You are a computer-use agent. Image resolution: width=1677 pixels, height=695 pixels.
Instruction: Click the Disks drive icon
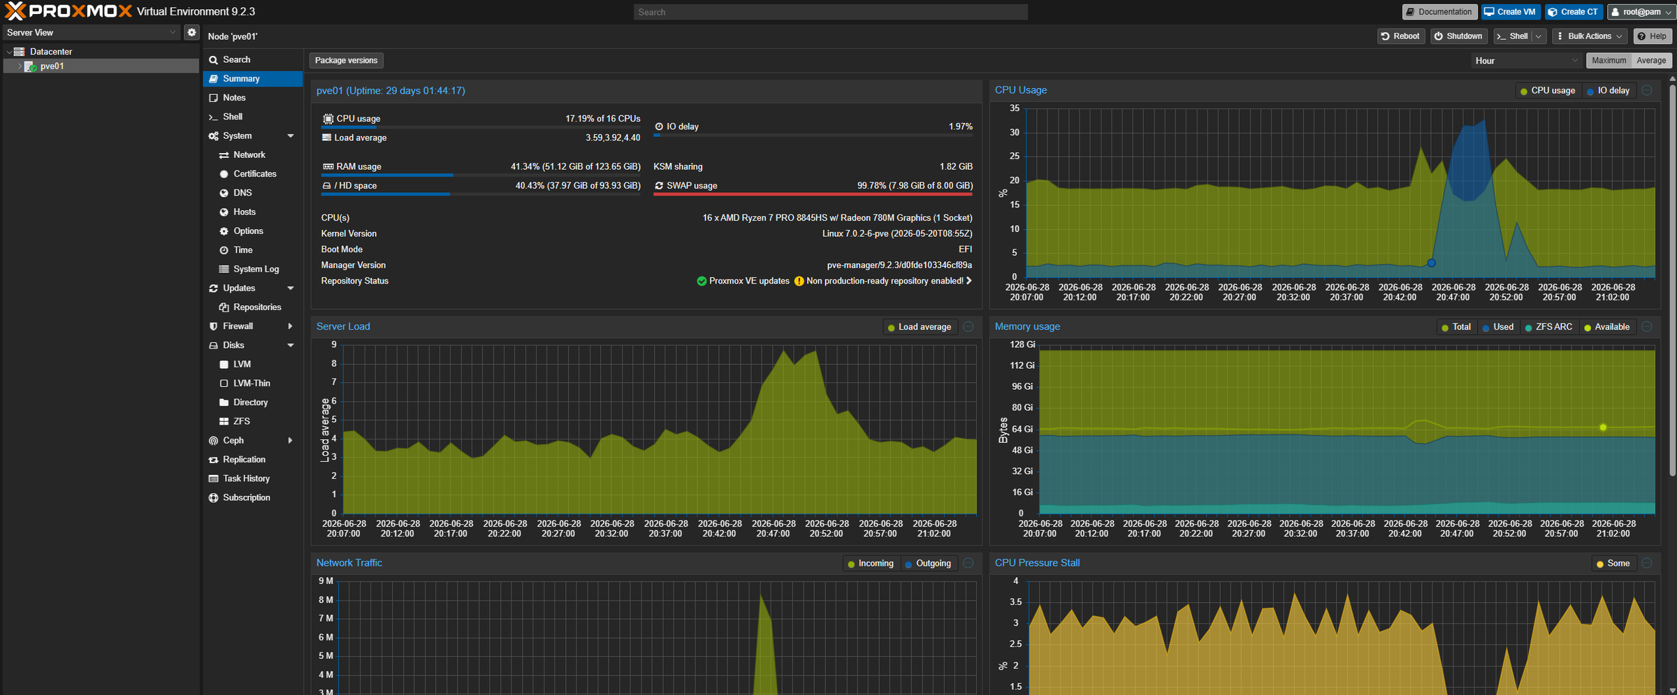coord(213,346)
